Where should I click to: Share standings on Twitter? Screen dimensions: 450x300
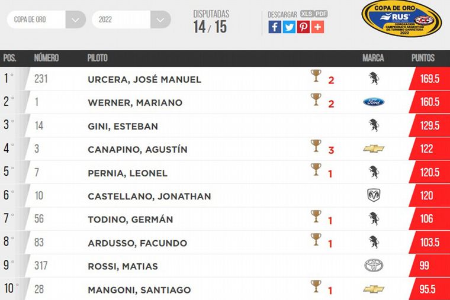[x=289, y=27]
